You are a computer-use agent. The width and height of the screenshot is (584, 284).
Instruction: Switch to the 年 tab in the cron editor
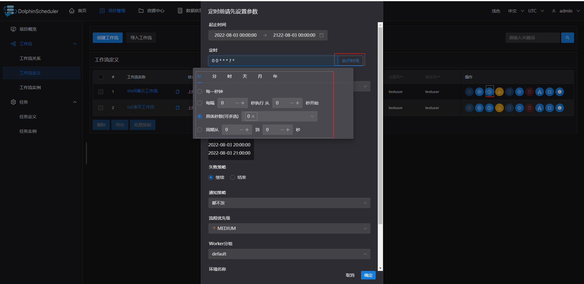(275, 76)
